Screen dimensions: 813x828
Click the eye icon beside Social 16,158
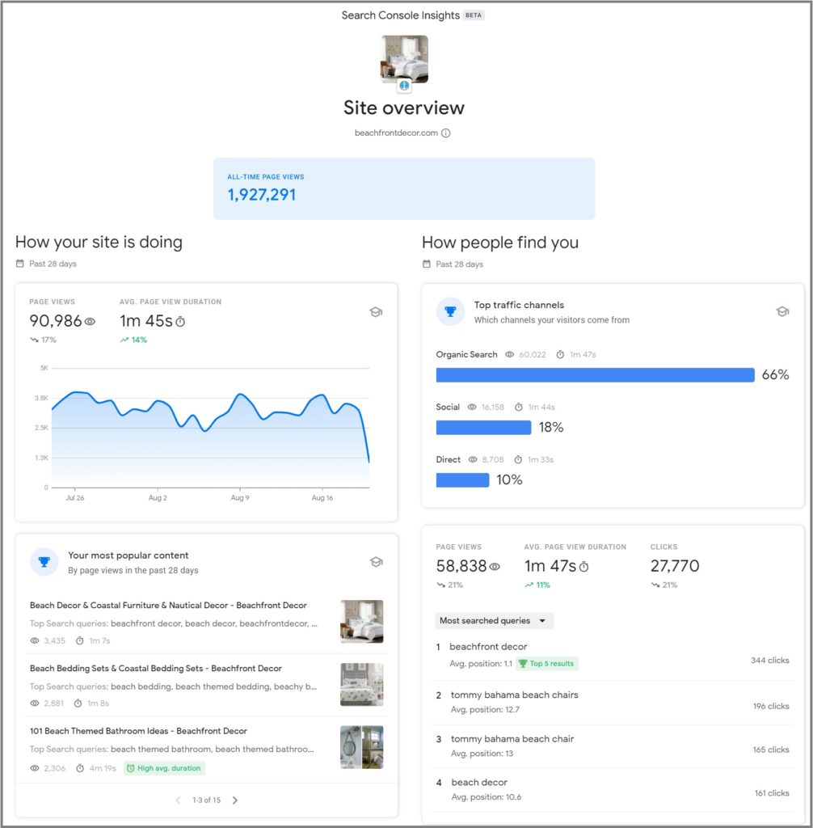pyautogui.click(x=472, y=408)
